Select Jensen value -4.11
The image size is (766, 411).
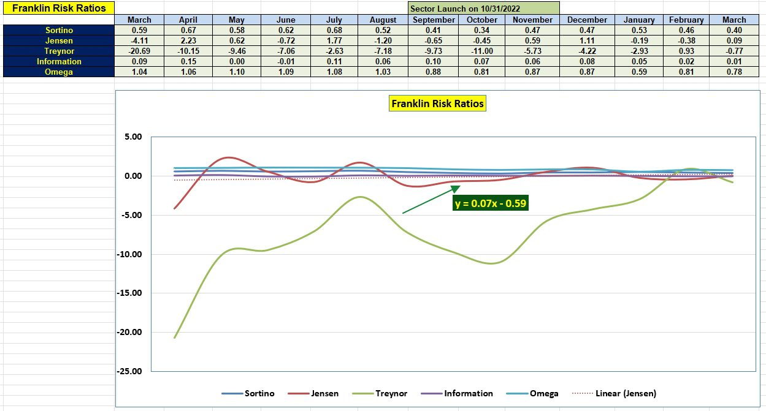tap(139, 40)
